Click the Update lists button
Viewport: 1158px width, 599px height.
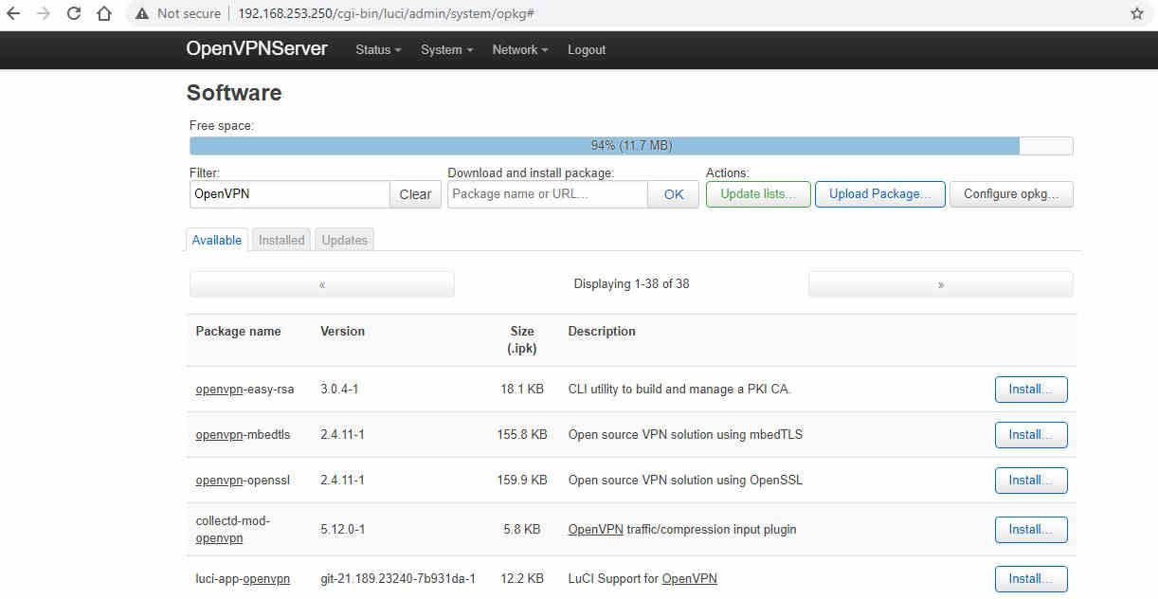[x=758, y=194]
